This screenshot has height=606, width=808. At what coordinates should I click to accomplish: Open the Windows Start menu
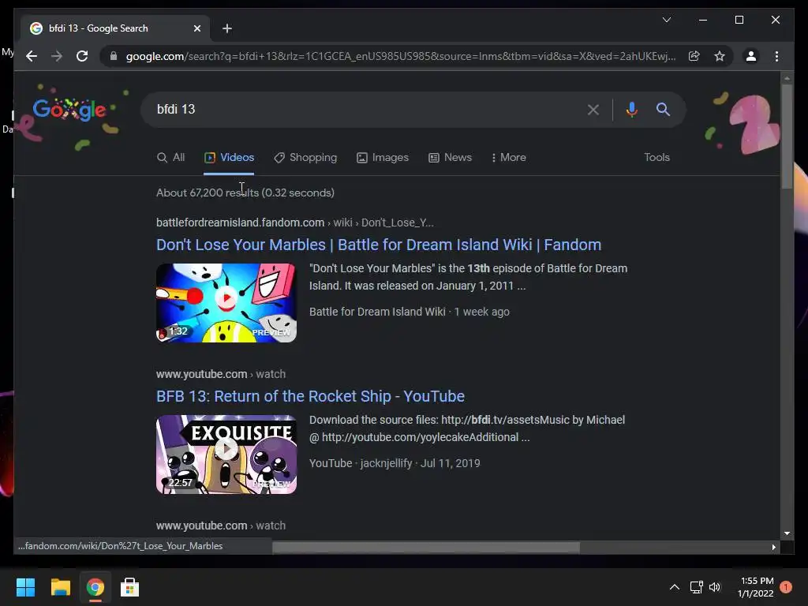[25, 587]
